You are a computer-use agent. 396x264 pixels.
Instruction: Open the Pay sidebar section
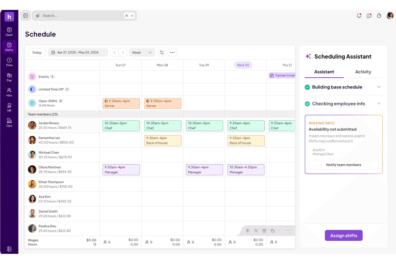(9, 77)
